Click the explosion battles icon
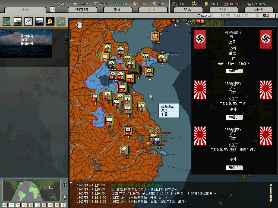This screenshot has height=208, width=278. [50, 21]
